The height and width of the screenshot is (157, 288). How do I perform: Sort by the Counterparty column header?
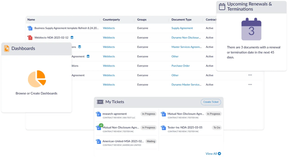click(111, 20)
